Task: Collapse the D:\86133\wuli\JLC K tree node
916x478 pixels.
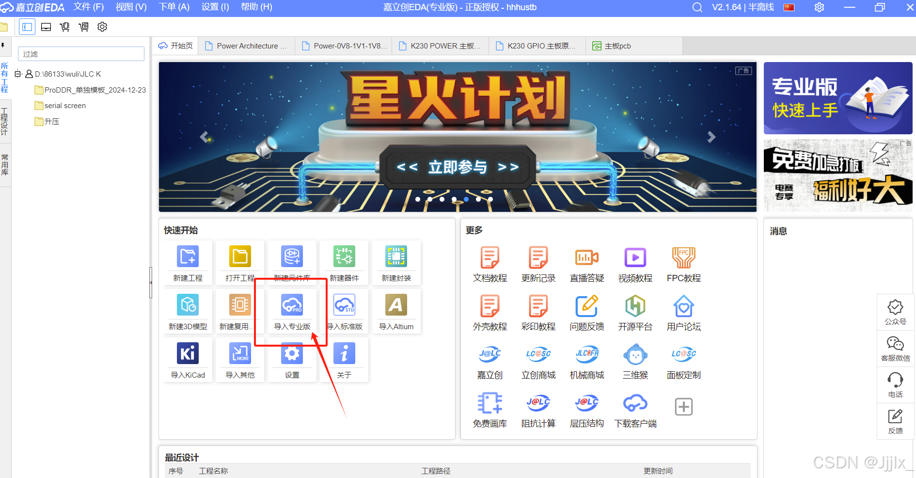Action: pos(18,74)
